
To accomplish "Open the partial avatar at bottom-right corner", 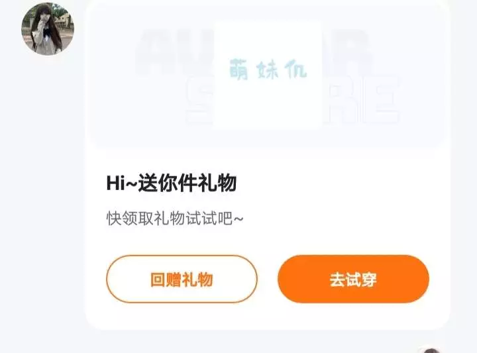I will (x=429, y=350).
